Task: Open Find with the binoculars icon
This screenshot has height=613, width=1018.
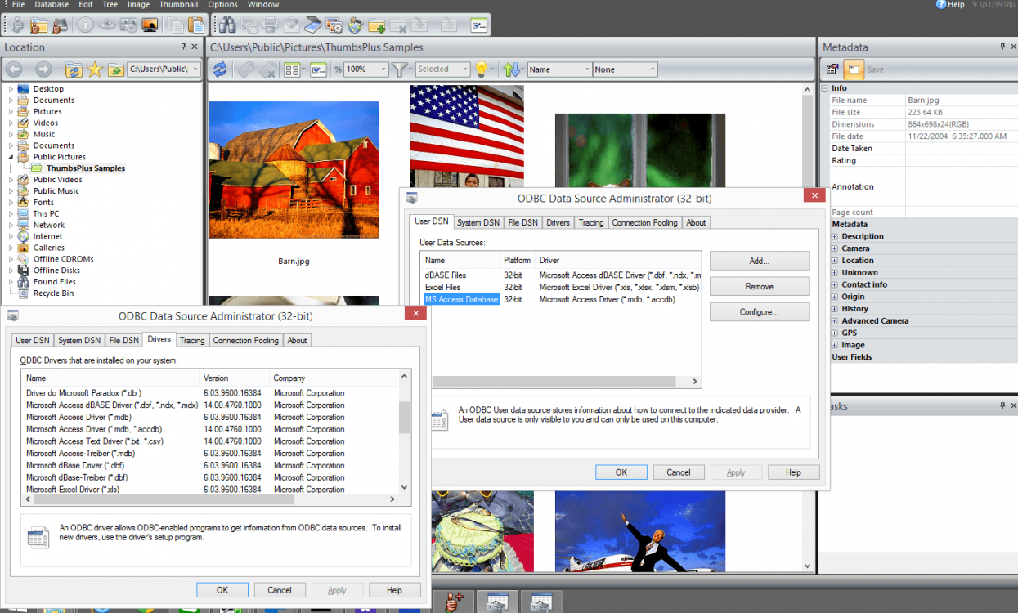Action: pos(227,25)
